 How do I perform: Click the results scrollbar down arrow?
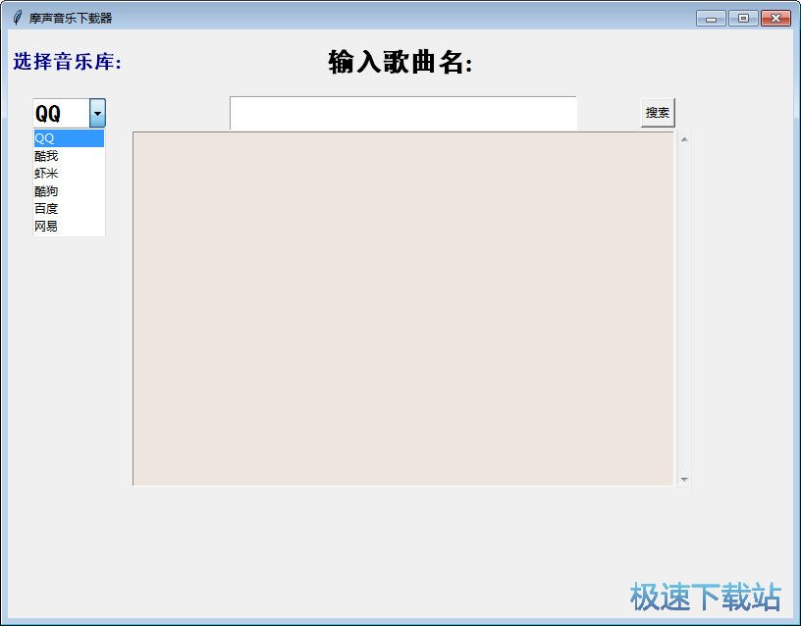[684, 480]
